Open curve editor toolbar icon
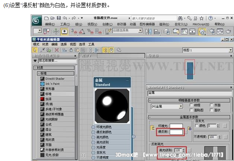The height and width of the screenshot is (161, 234). point(184,32)
